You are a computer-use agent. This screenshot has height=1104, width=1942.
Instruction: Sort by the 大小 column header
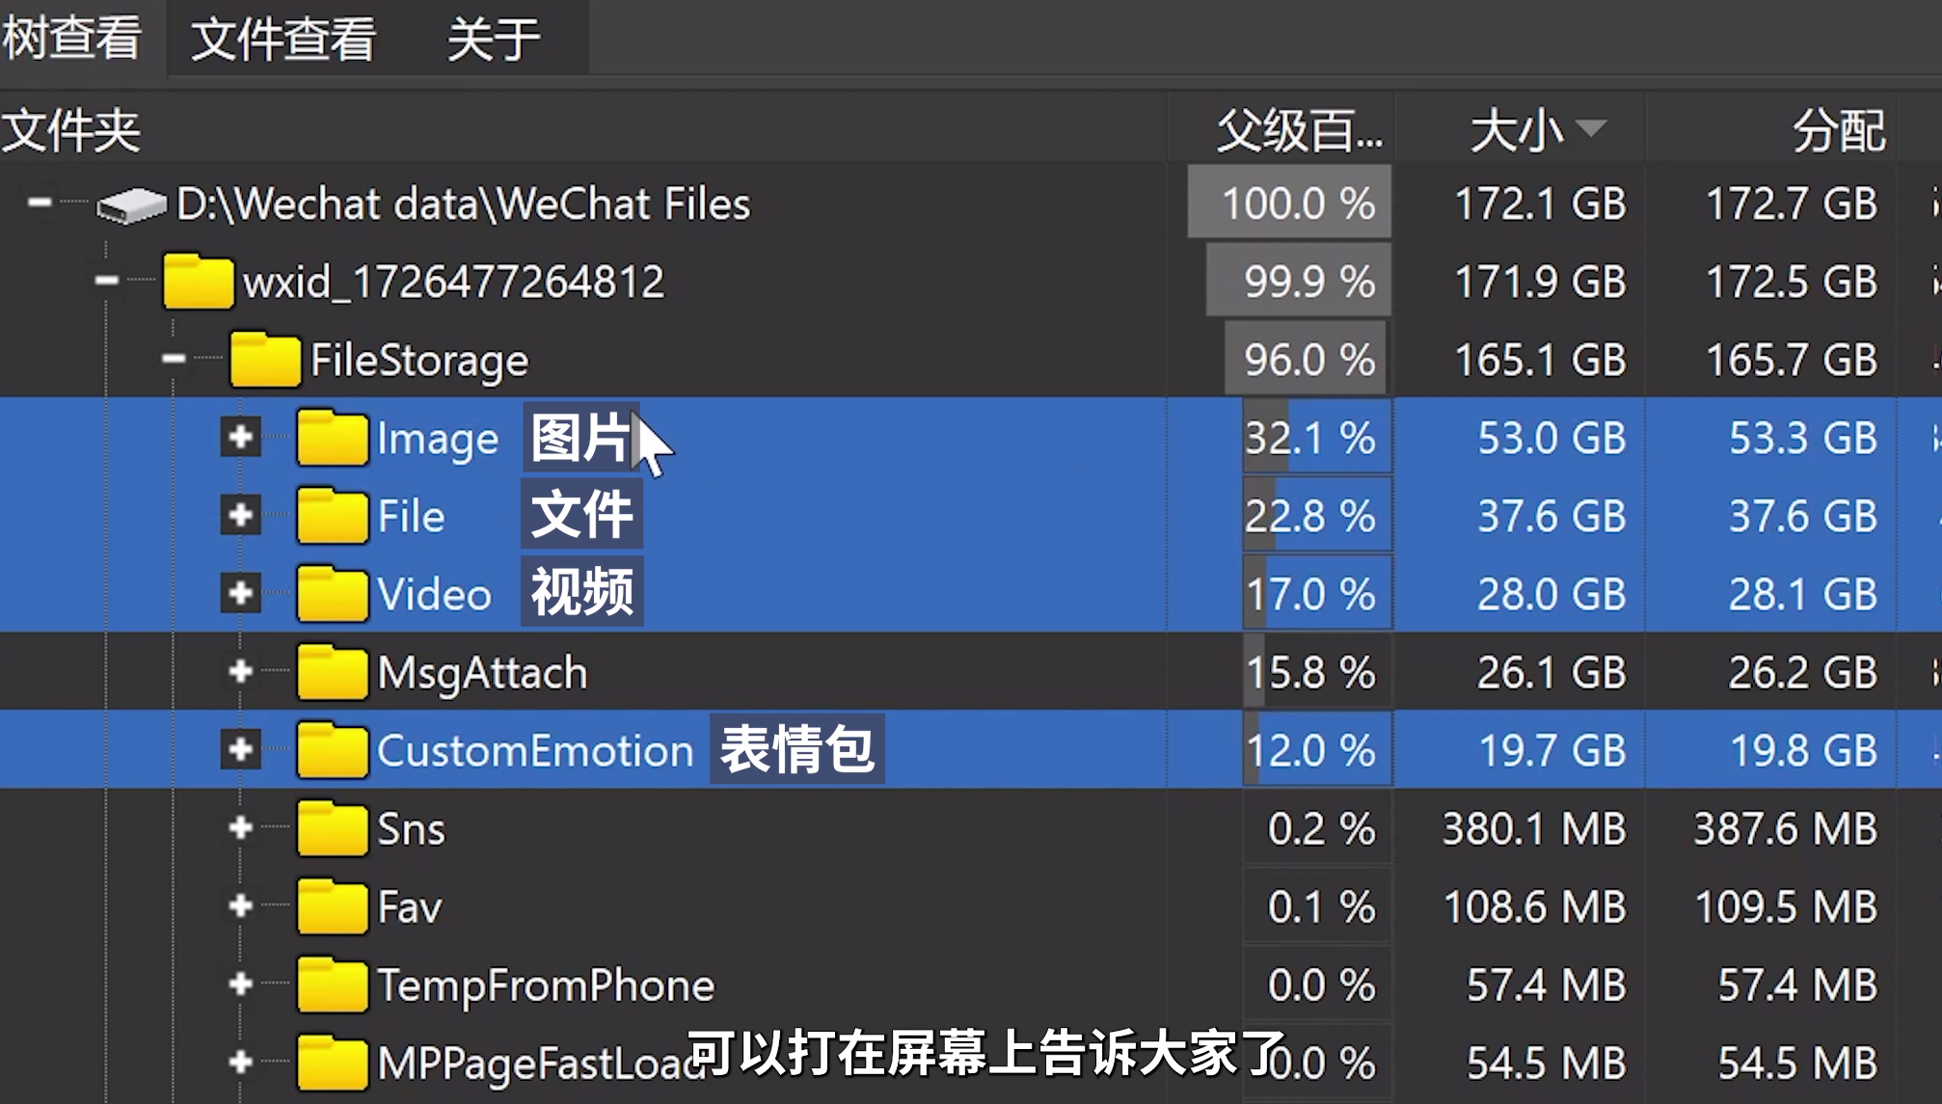click(1519, 130)
